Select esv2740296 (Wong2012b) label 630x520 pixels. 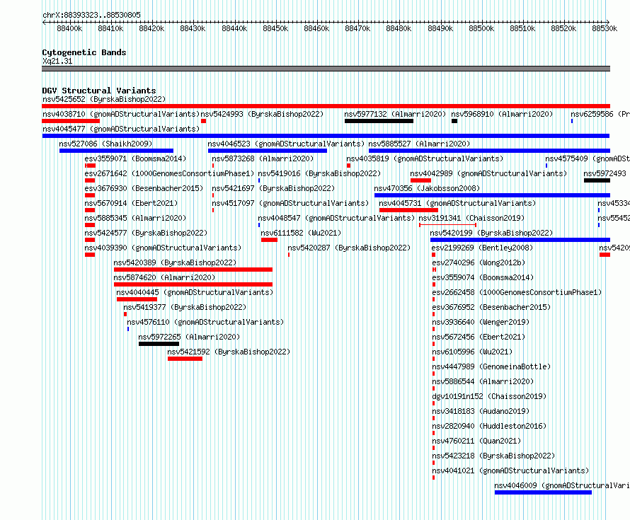pyautogui.click(x=479, y=262)
